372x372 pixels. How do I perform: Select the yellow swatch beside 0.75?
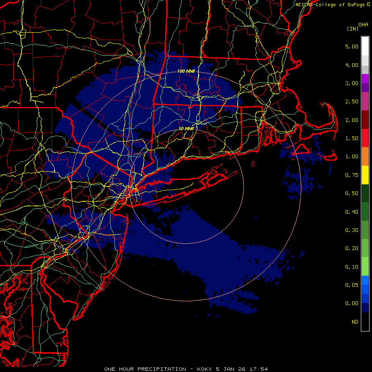(365, 175)
